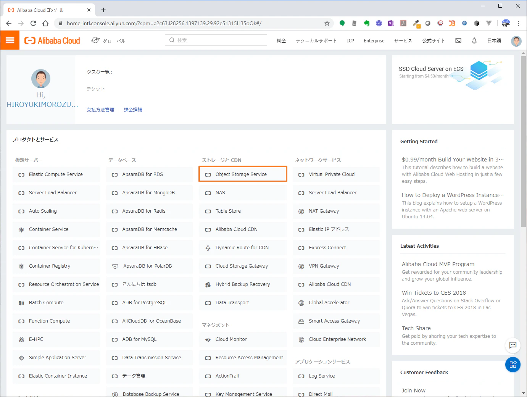Screen dimensions: 527x397
Task: Open ApsaraDB for MongoDB
Action: point(149,192)
